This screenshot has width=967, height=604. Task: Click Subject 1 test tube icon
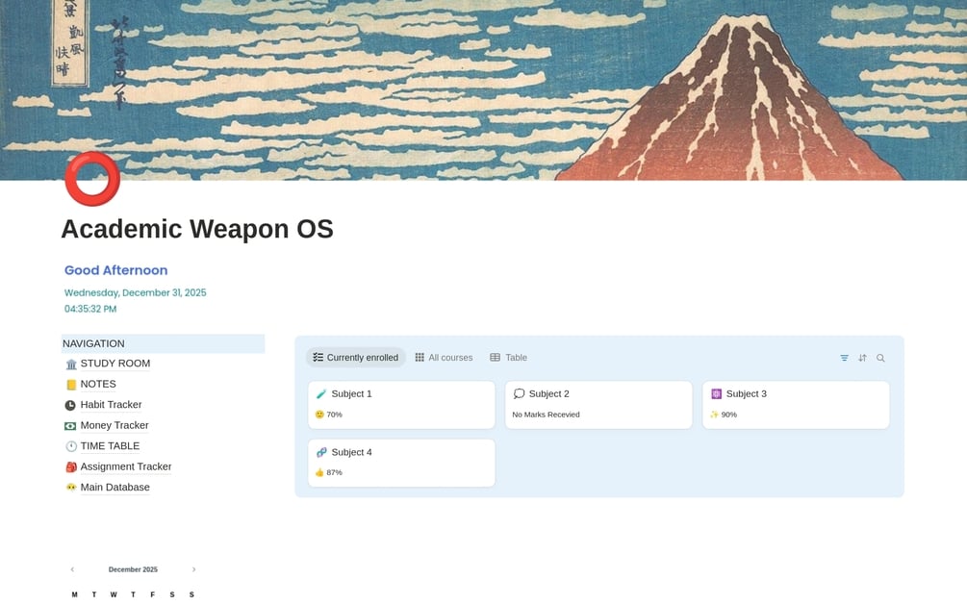point(321,393)
